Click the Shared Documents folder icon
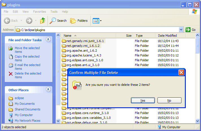Screen dimensions: 201x131 coord(11,110)
